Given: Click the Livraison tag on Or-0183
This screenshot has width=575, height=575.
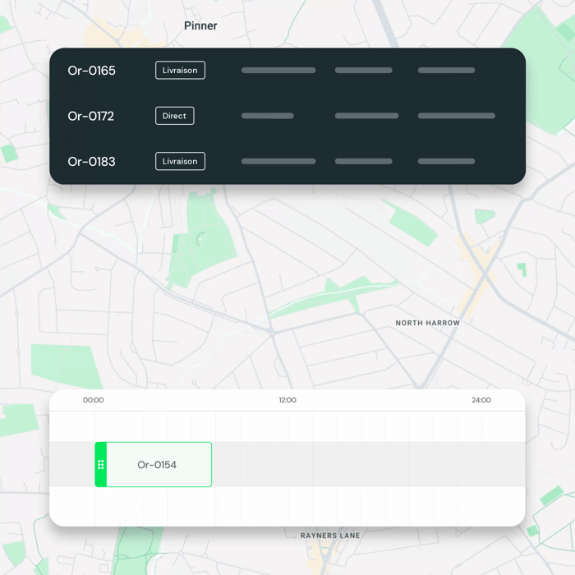Looking at the screenshot, I should (x=180, y=161).
